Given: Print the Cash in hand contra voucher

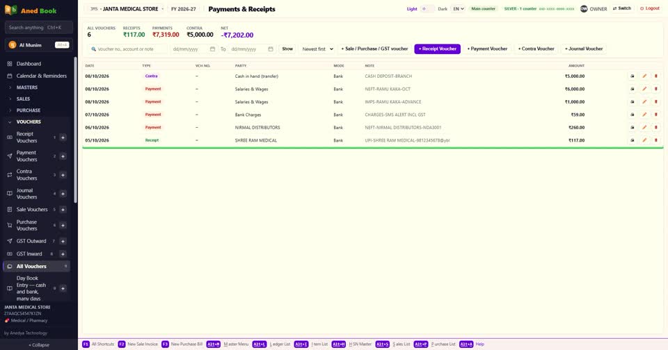Looking at the screenshot, I should click(x=633, y=76).
